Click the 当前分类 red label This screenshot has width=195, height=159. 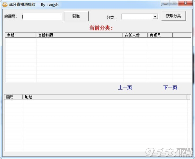[101, 28]
